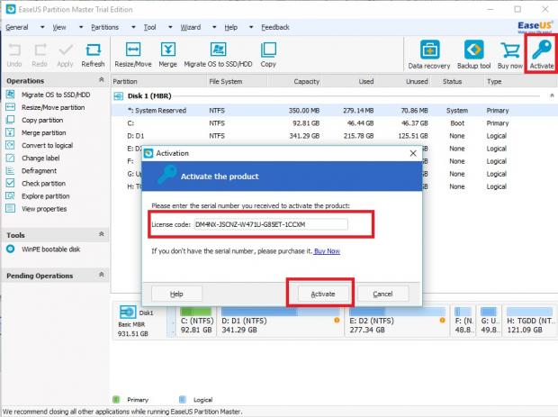Collapse the Pending Operations section

click(102, 276)
